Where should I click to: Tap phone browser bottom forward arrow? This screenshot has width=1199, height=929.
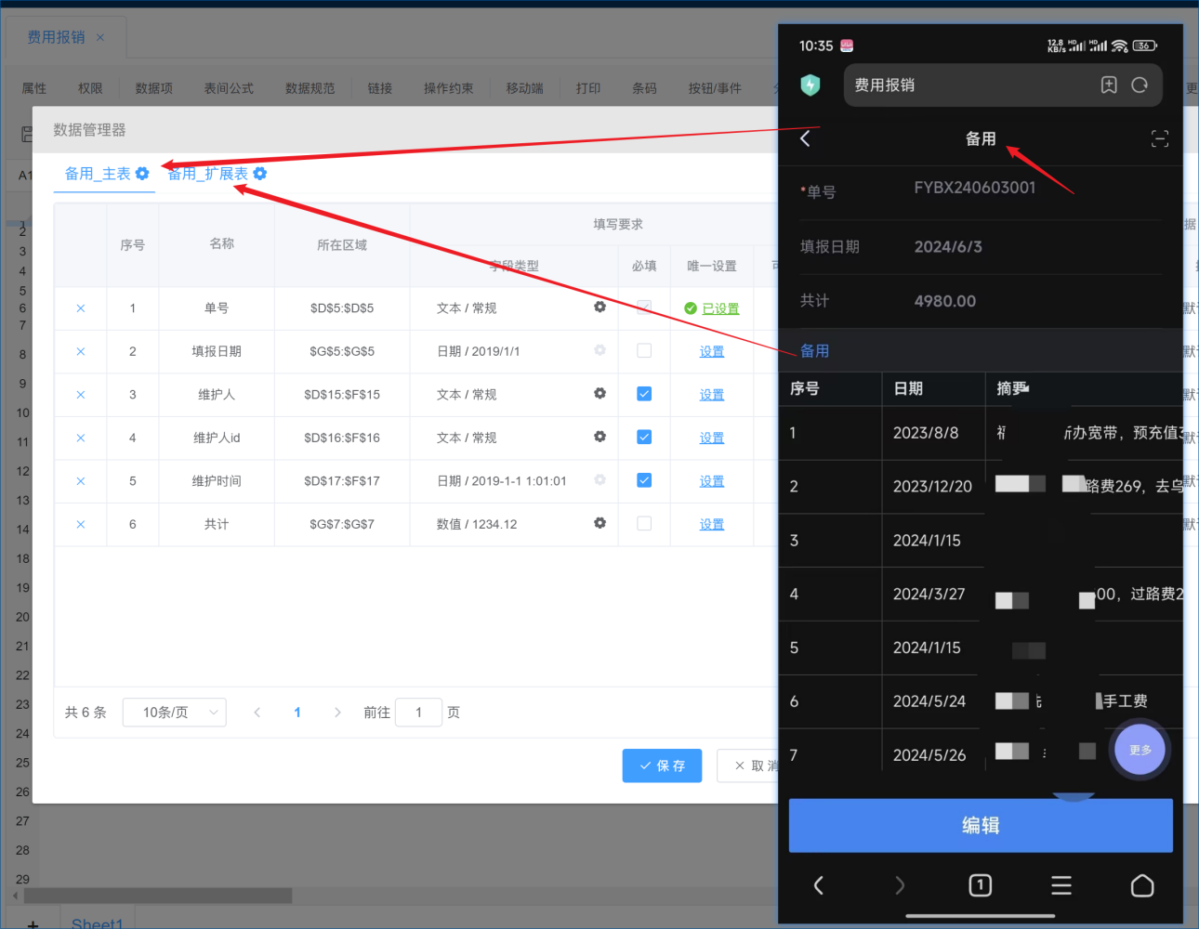click(x=900, y=885)
